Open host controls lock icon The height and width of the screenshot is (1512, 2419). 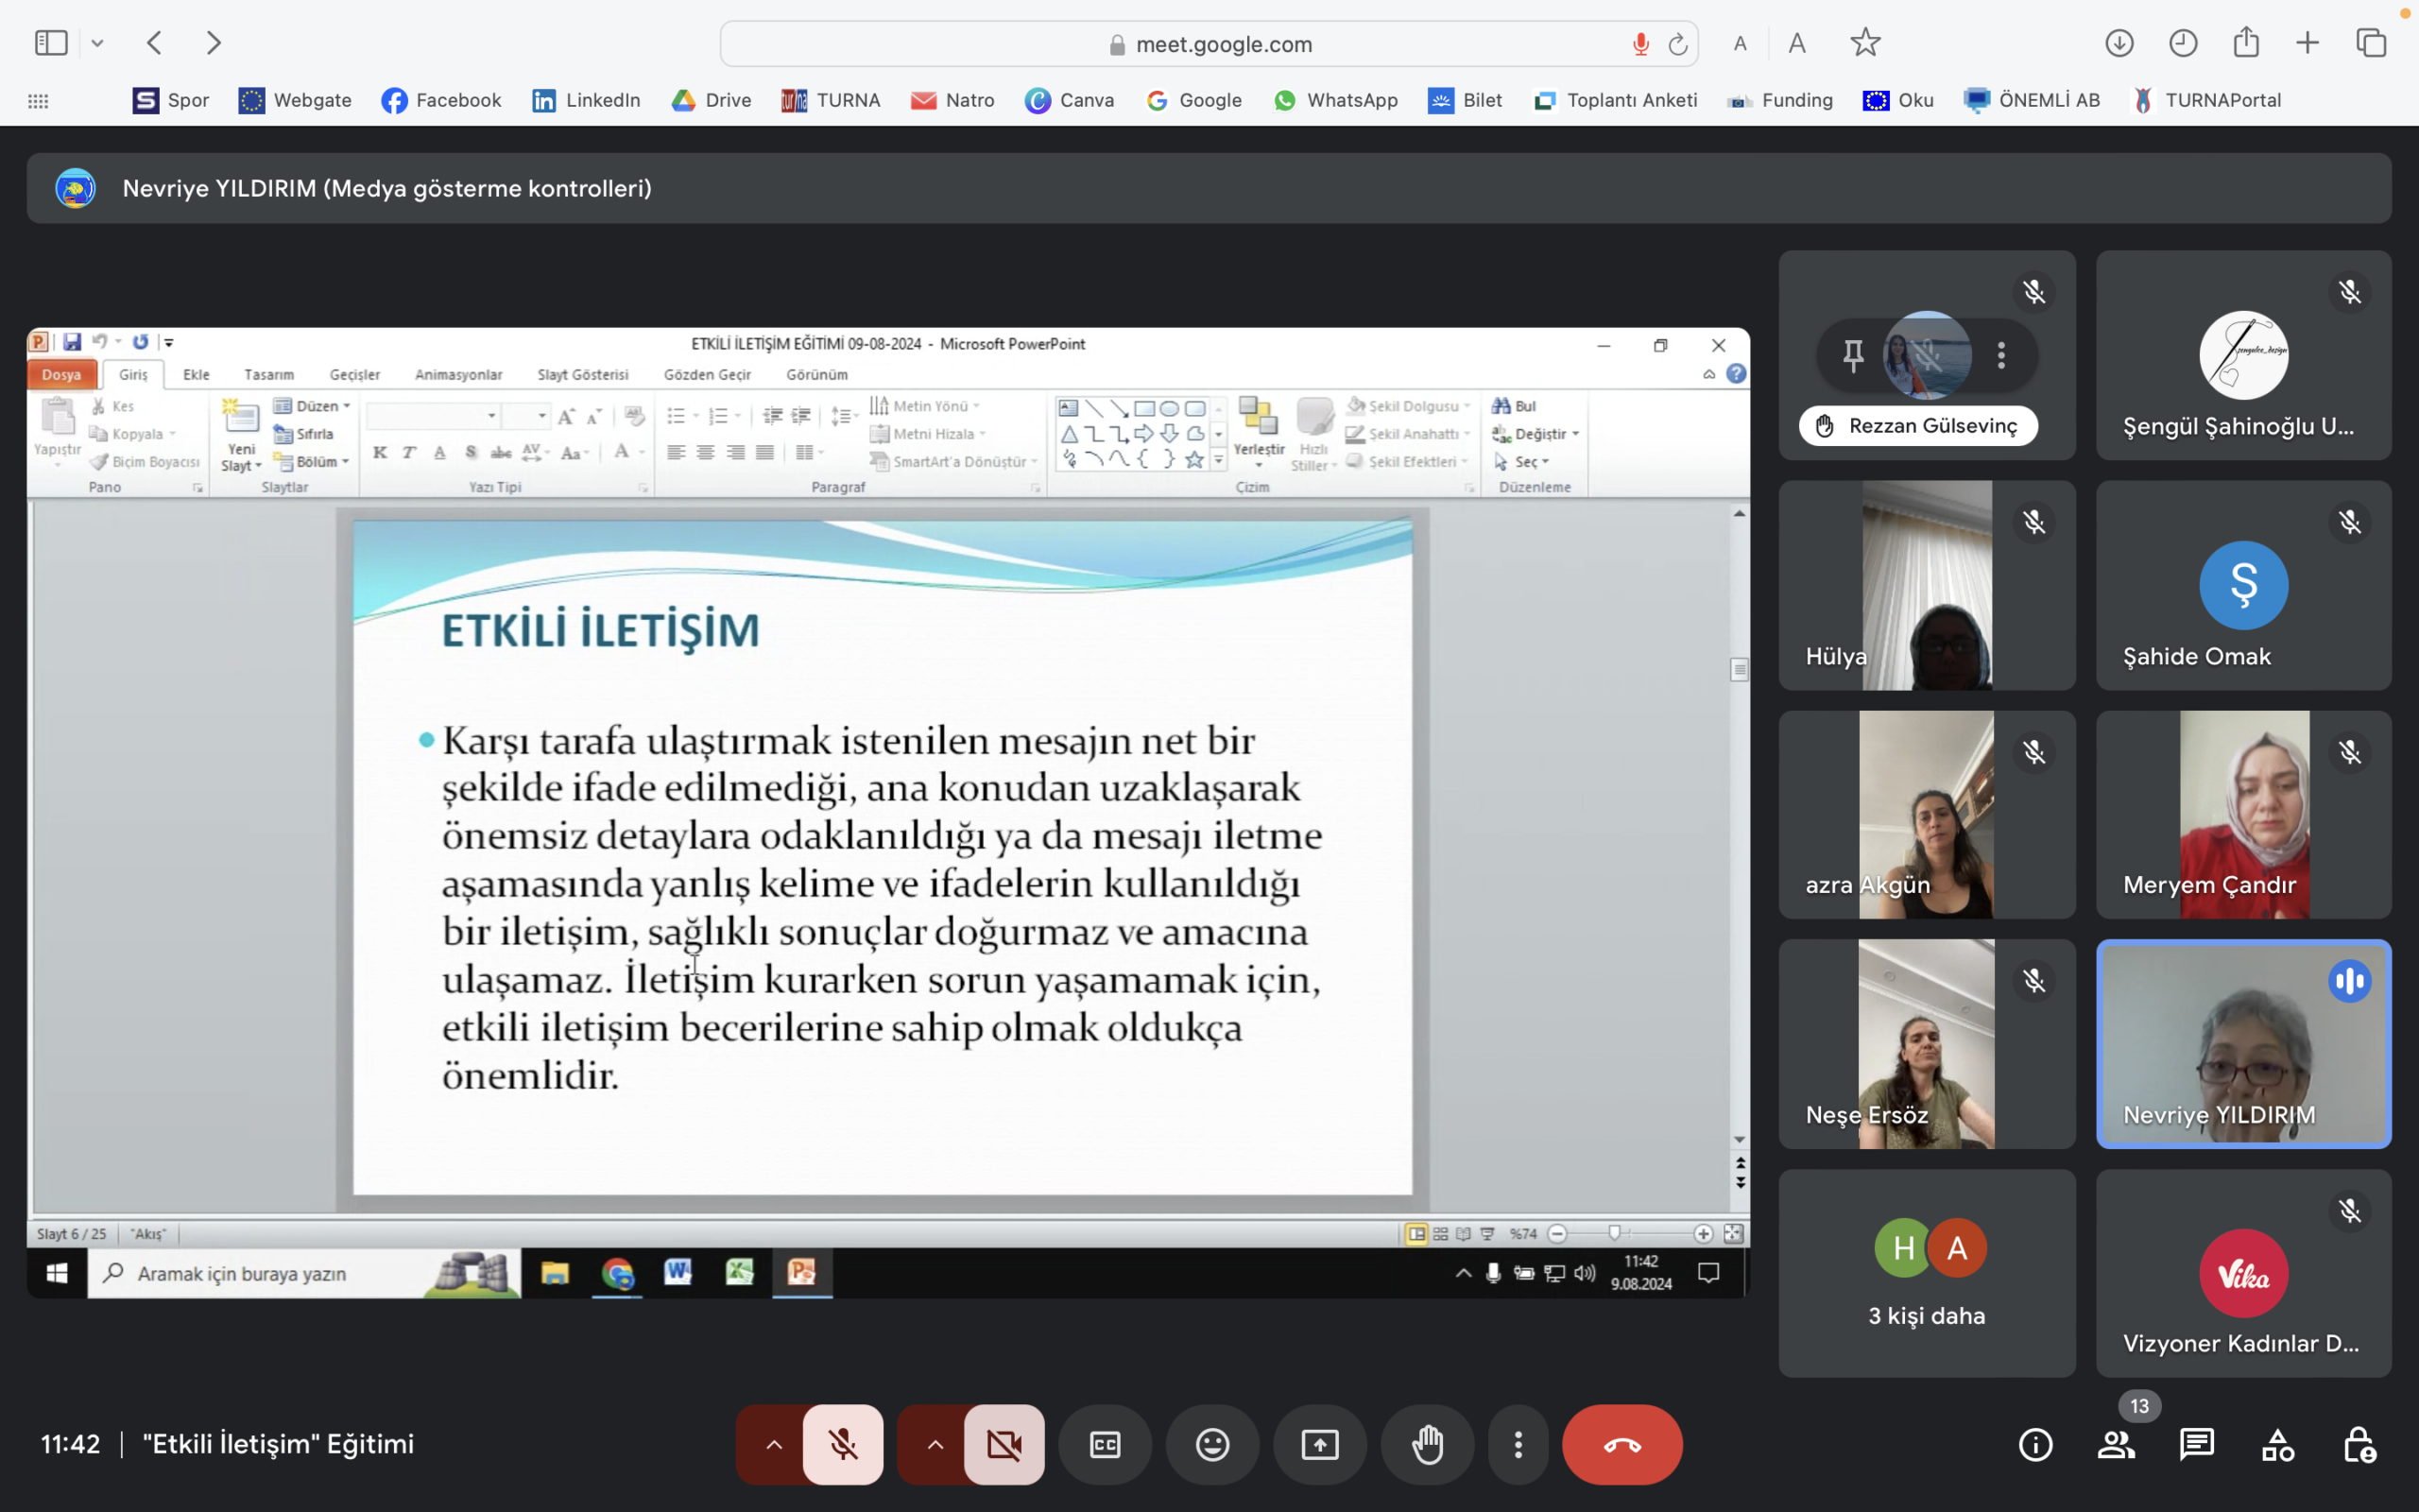pyautogui.click(x=2359, y=1444)
